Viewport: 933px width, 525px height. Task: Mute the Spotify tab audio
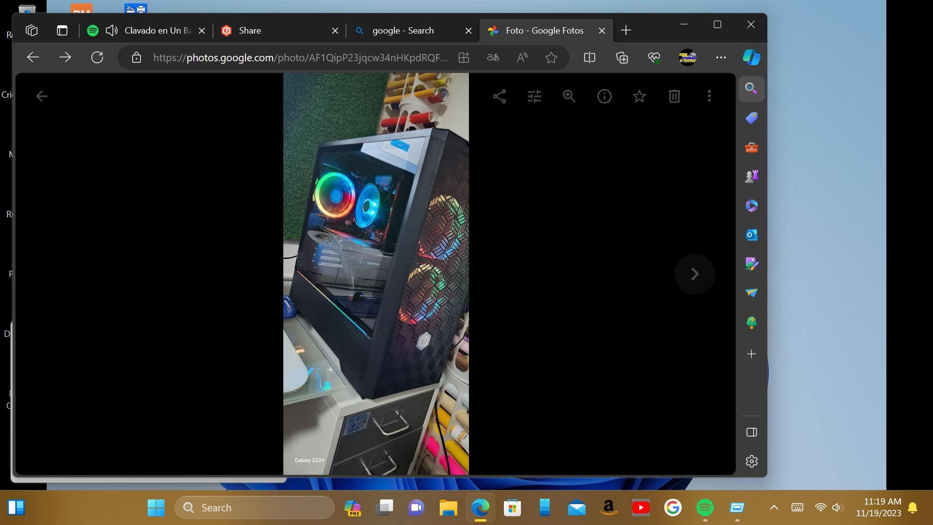pyautogui.click(x=112, y=31)
